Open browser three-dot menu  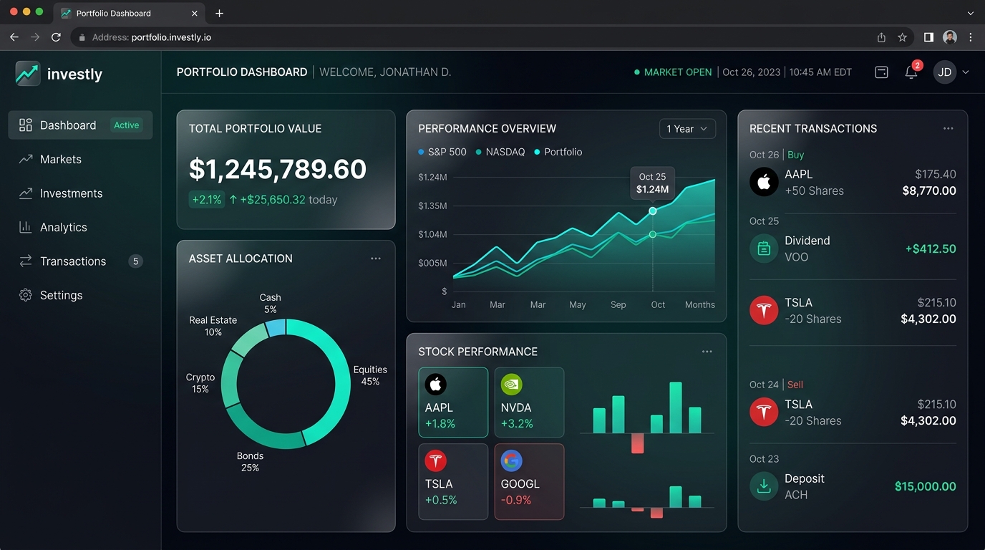971,37
